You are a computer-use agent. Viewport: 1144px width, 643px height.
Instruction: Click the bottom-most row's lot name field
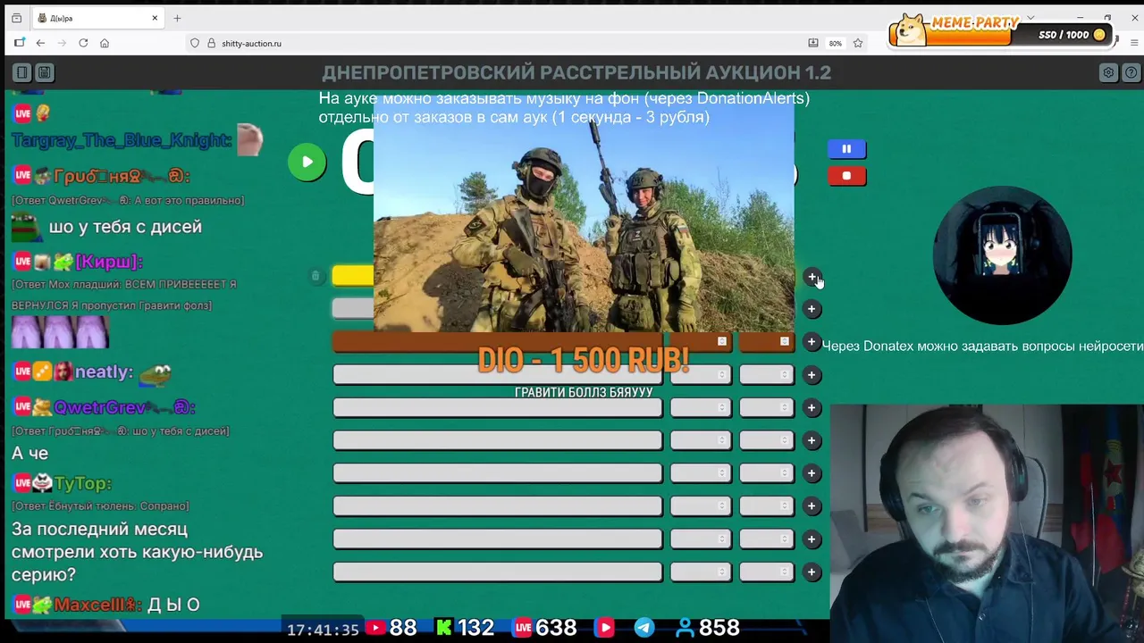498,572
